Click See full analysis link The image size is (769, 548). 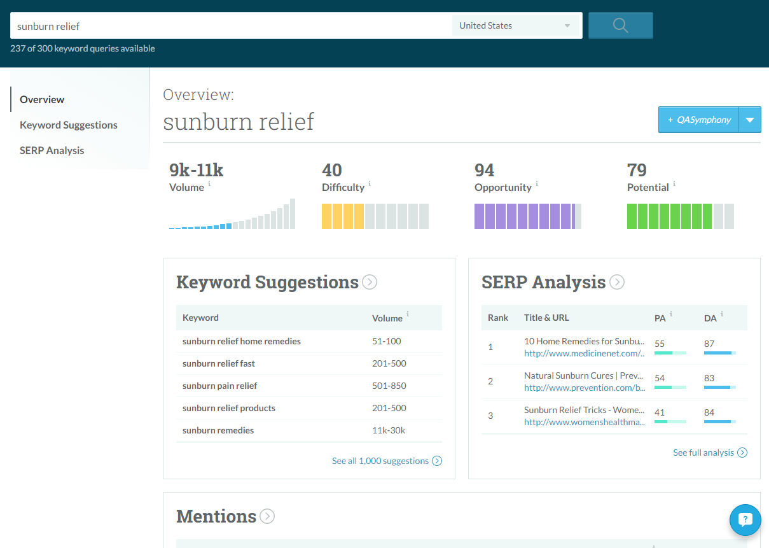click(x=705, y=453)
